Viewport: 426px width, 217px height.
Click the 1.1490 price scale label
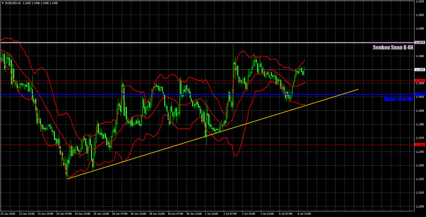(419, 28)
